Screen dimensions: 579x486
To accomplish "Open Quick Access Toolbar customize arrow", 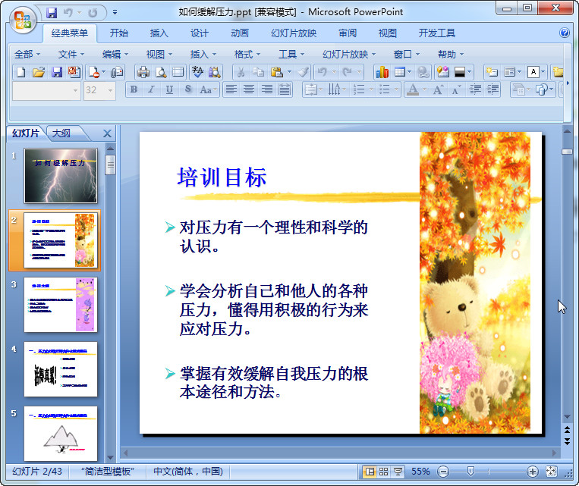I will coord(115,13).
